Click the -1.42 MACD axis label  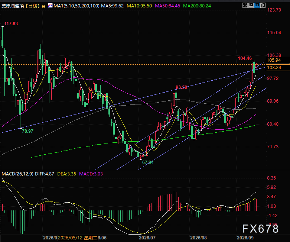point(272,216)
